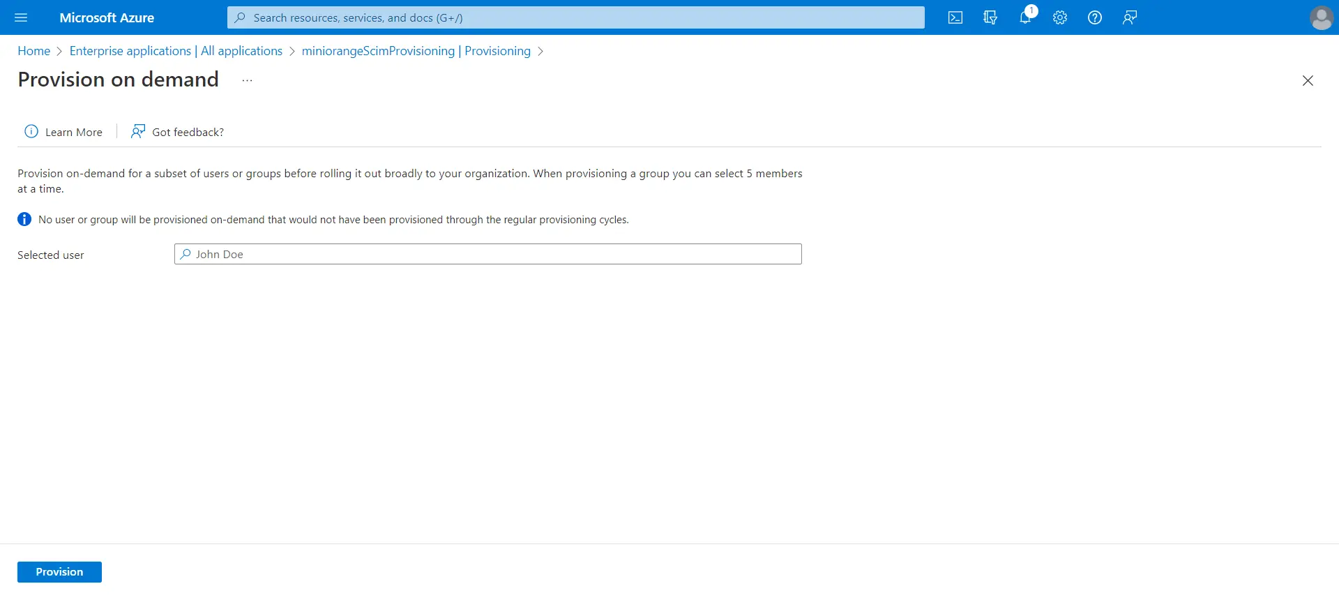Launch Cloud Shell from top bar

[955, 17]
